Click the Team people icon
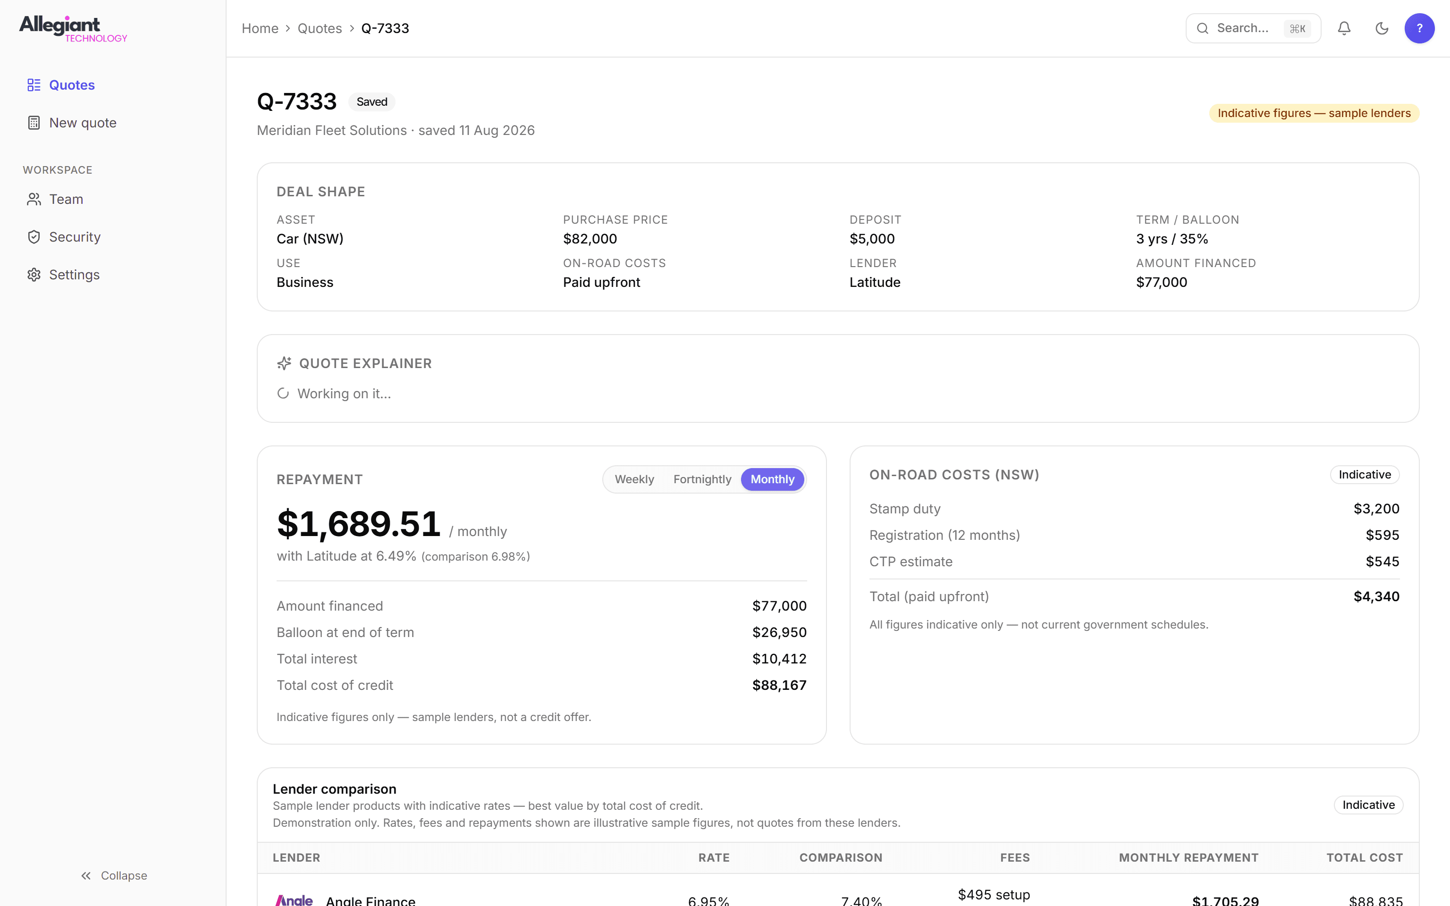Screen dimensions: 1450x906 click(34, 199)
